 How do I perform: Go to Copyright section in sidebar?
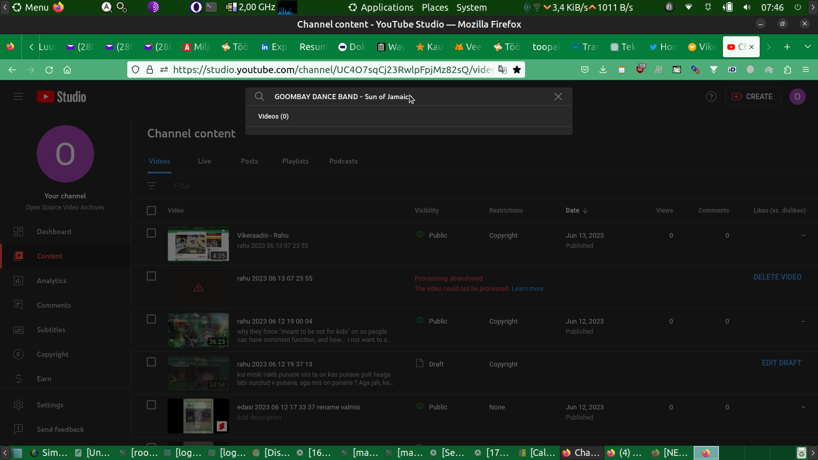coord(52,354)
